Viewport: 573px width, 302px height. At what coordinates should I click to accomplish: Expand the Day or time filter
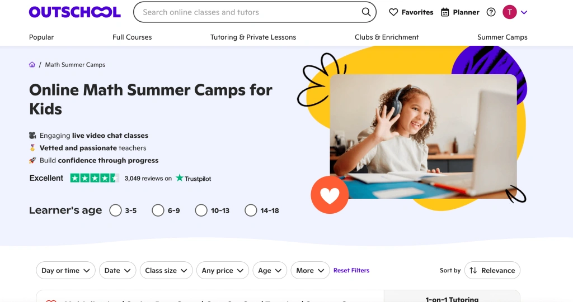tap(65, 271)
